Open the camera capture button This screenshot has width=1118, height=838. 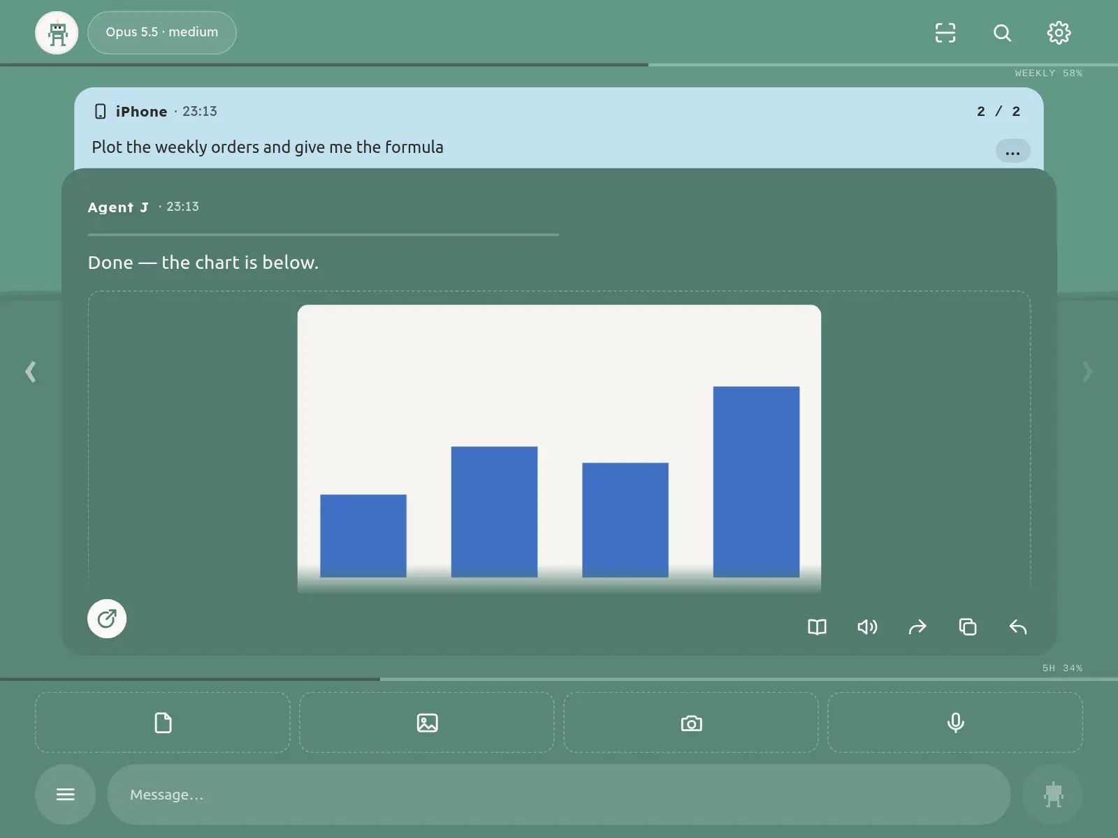tap(691, 723)
